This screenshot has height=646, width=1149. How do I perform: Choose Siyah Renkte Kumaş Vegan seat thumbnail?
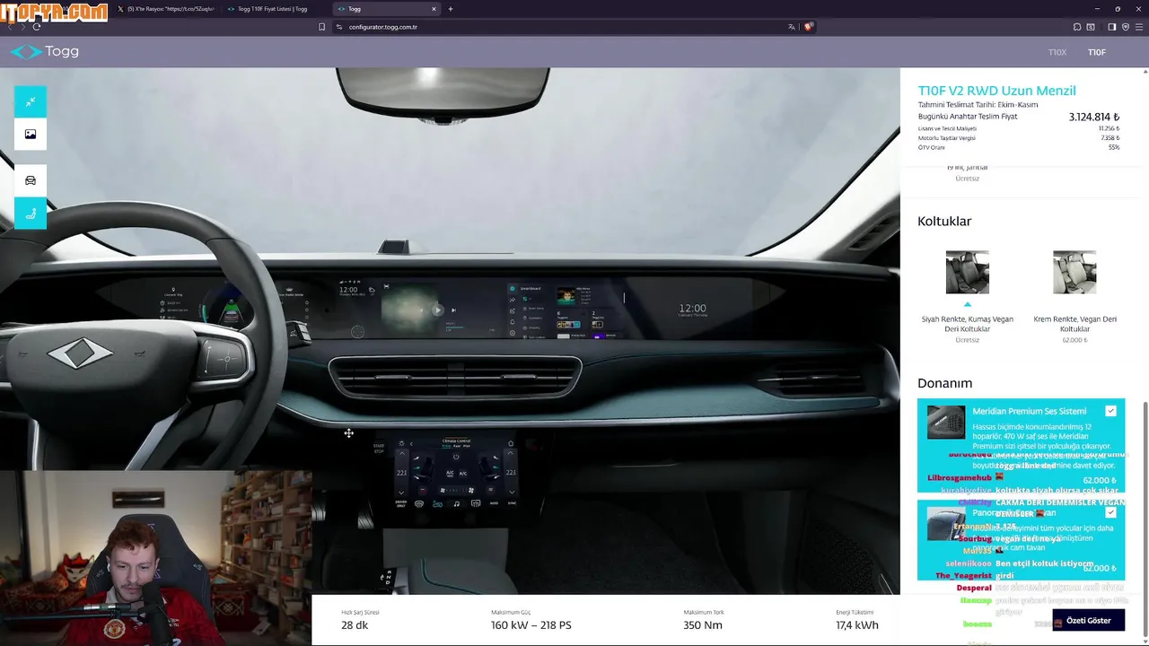pyautogui.click(x=967, y=272)
